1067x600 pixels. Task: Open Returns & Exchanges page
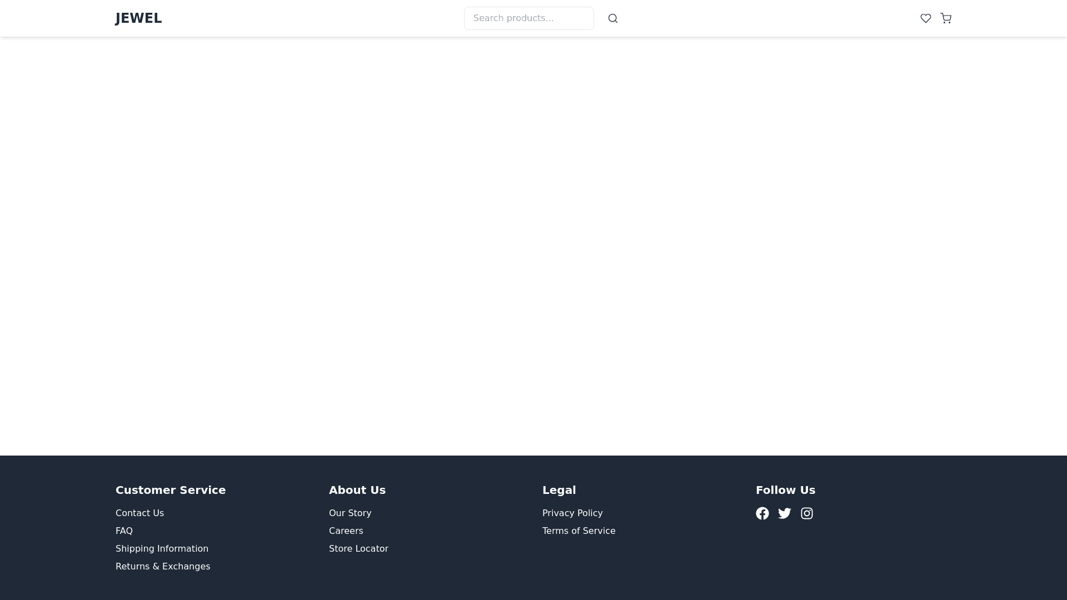coord(163,566)
